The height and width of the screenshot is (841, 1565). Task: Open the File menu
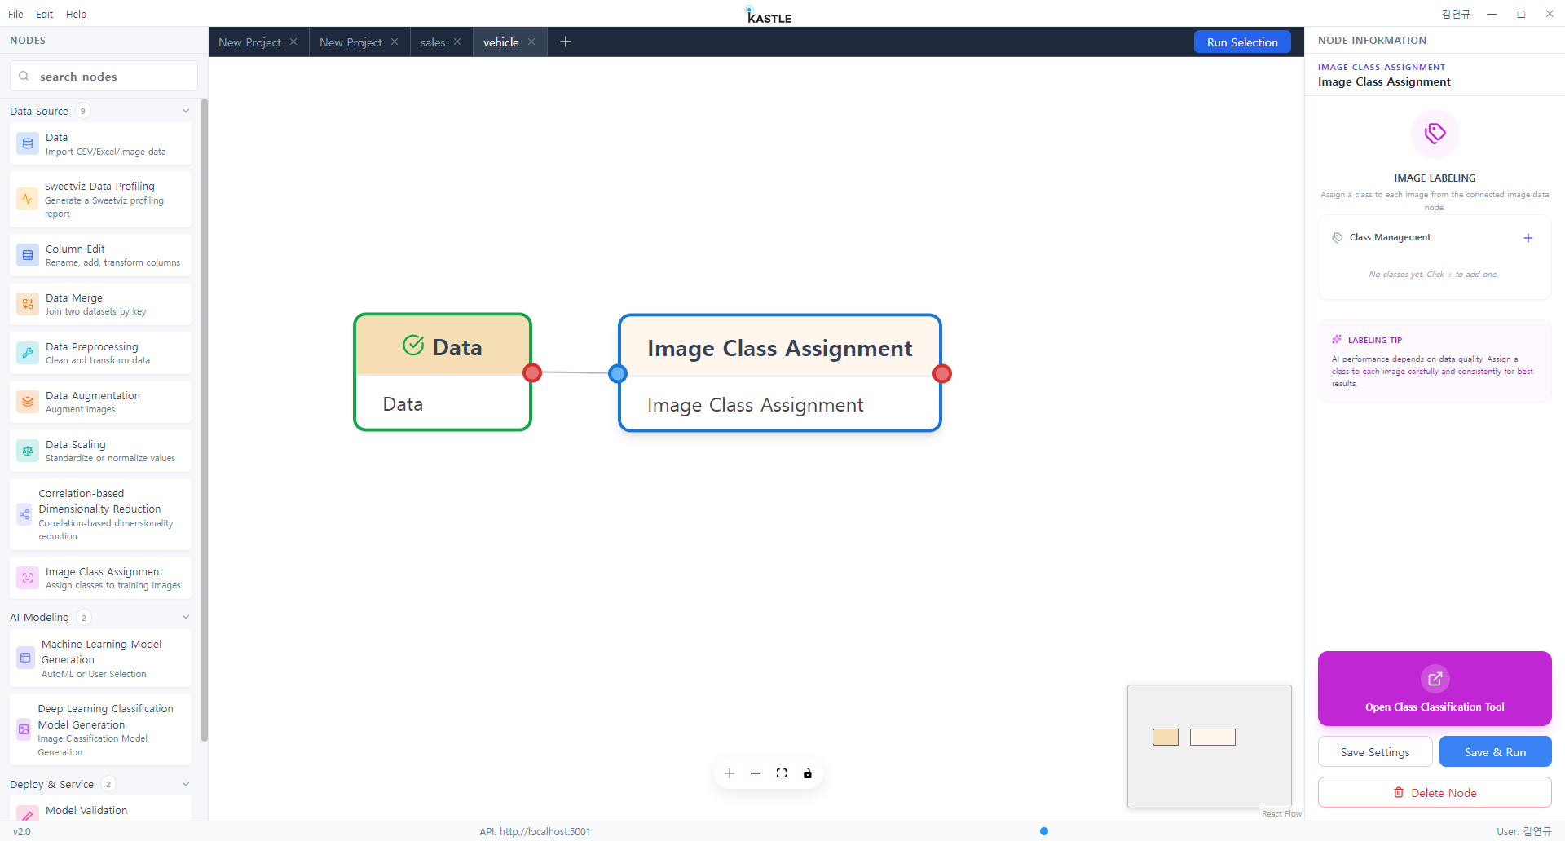15,14
